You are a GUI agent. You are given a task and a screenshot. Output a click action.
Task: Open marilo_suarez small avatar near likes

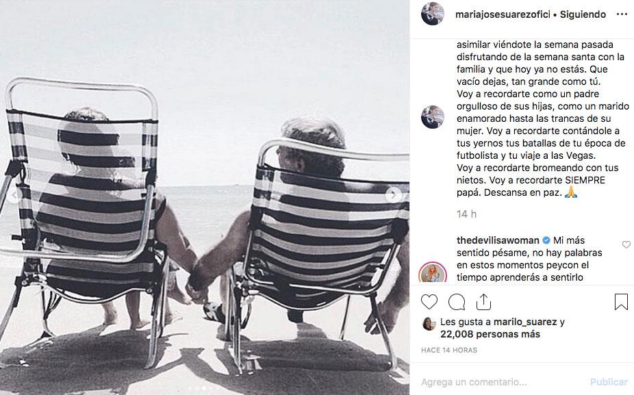tap(429, 324)
